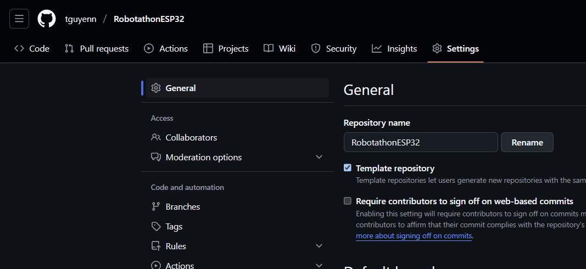Select General in settings sidebar
This screenshot has height=269, width=586.
tap(237, 88)
